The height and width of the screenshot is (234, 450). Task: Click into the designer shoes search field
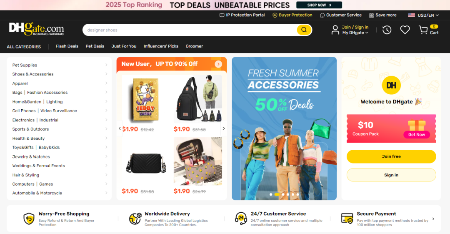190,30
